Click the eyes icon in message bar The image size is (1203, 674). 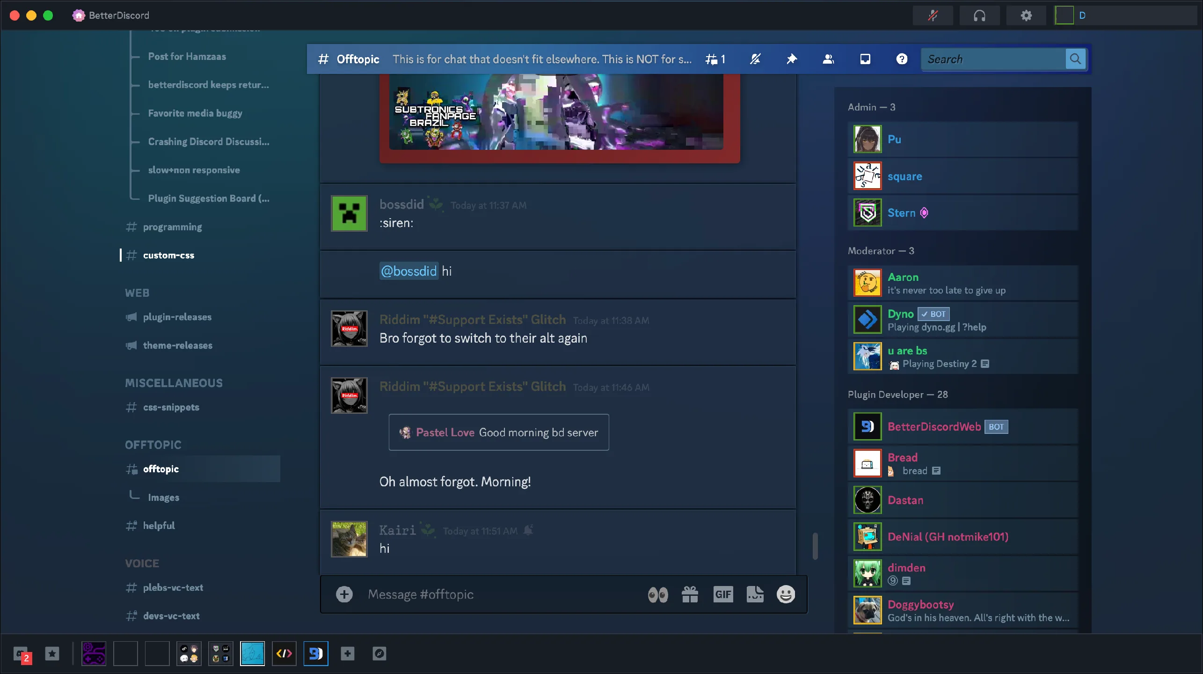tap(658, 594)
